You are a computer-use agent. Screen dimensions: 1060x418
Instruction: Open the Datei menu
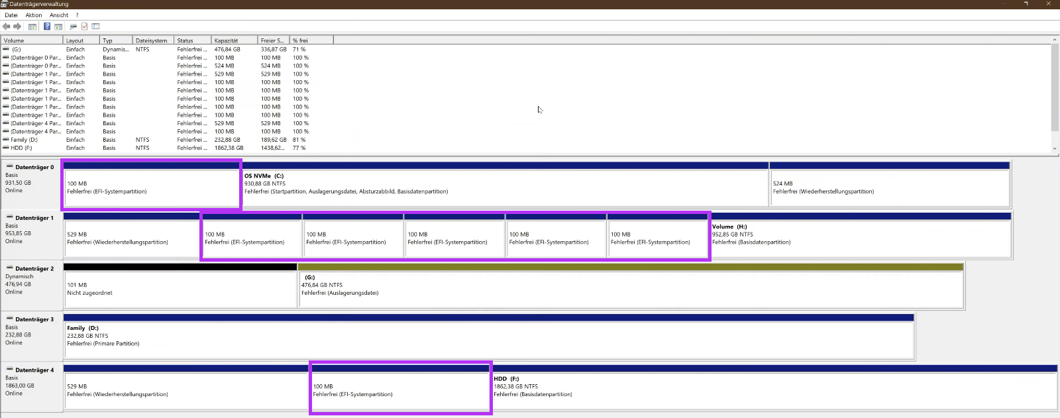pyautogui.click(x=11, y=15)
